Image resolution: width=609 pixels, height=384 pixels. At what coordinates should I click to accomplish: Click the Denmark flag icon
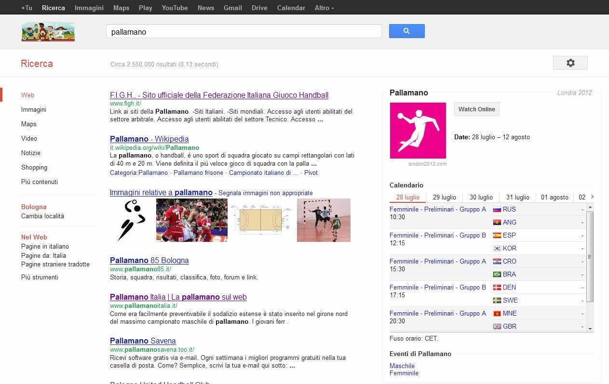pyautogui.click(x=497, y=288)
